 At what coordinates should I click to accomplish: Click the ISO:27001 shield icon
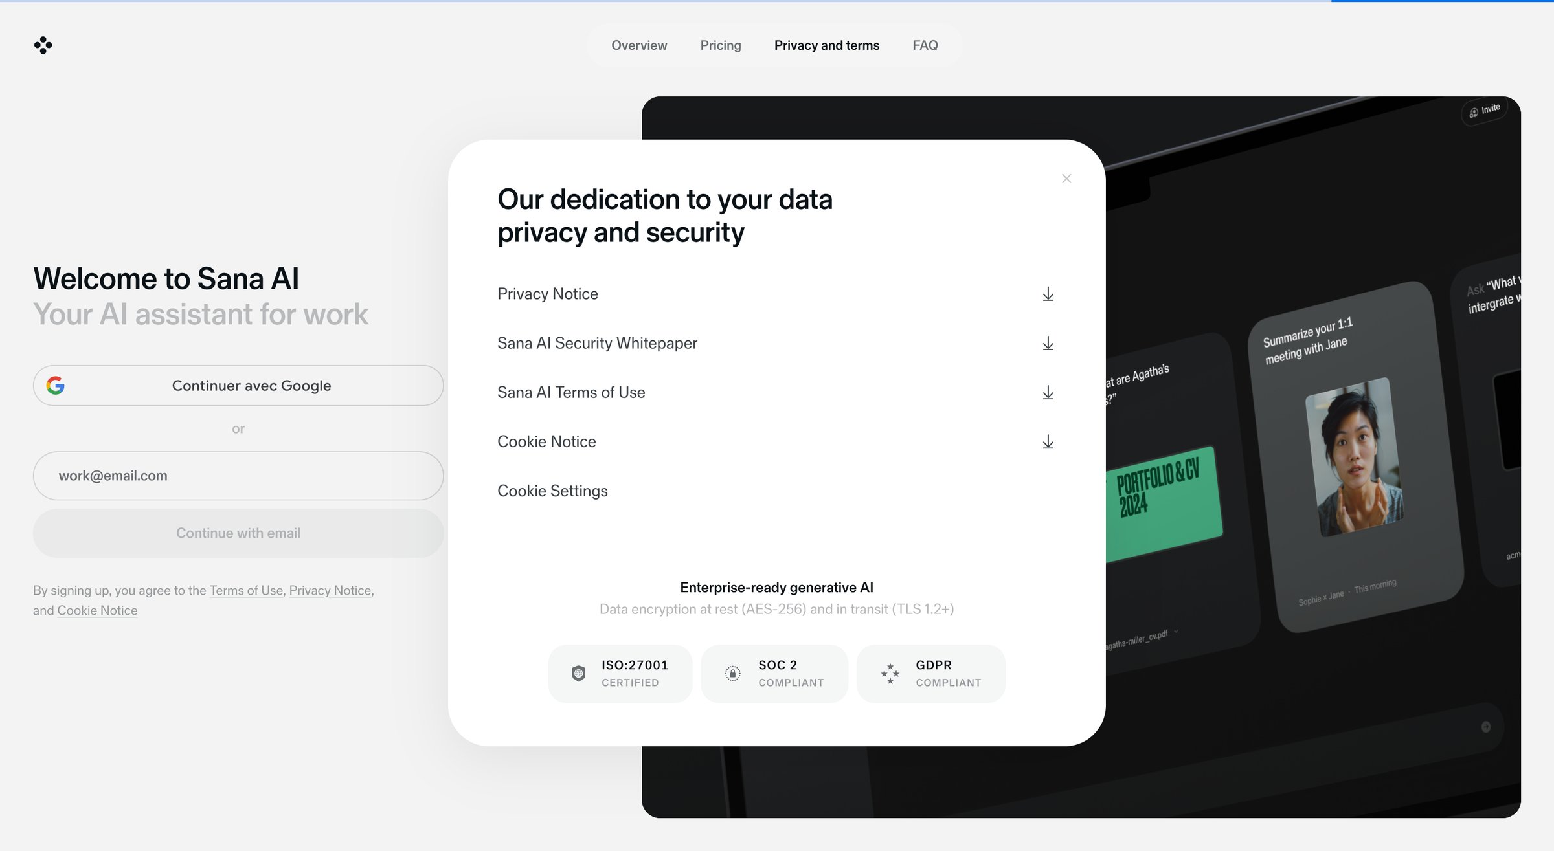579,674
